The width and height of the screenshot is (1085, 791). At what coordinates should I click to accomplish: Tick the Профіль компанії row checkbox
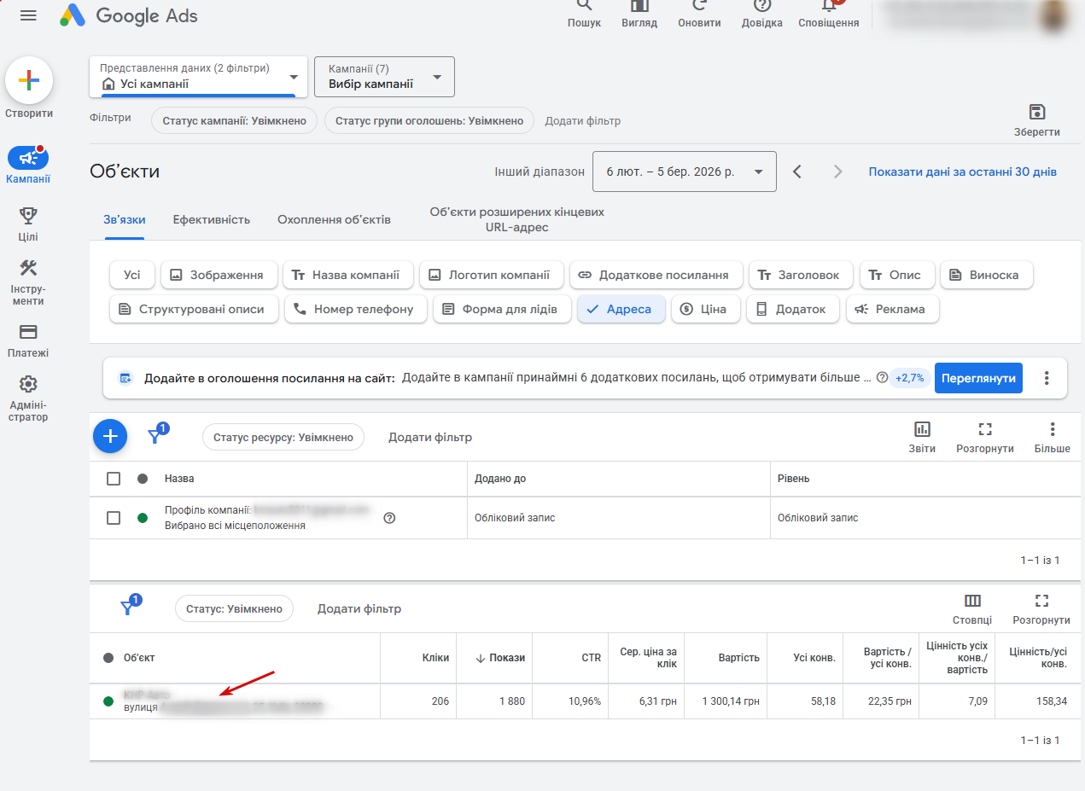point(114,518)
